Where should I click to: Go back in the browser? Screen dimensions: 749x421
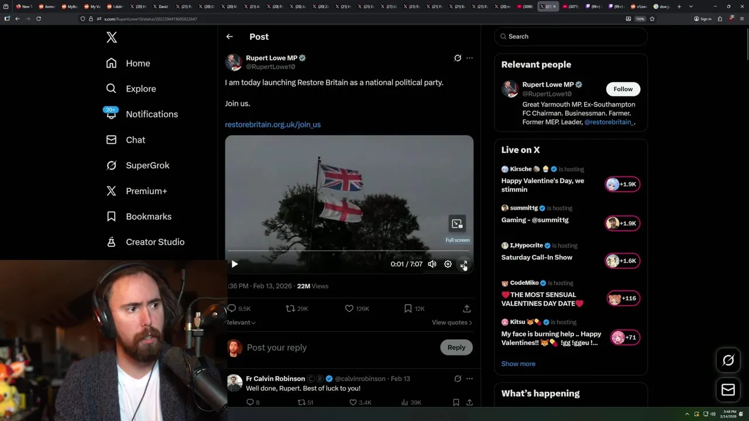pyautogui.click(x=18, y=19)
